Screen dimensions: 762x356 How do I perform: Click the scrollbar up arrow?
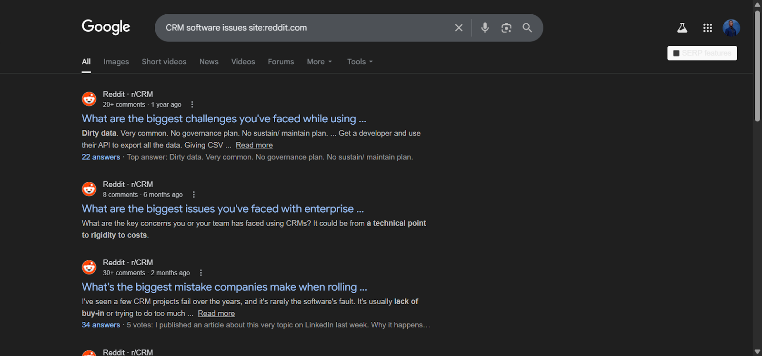coord(757,4)
